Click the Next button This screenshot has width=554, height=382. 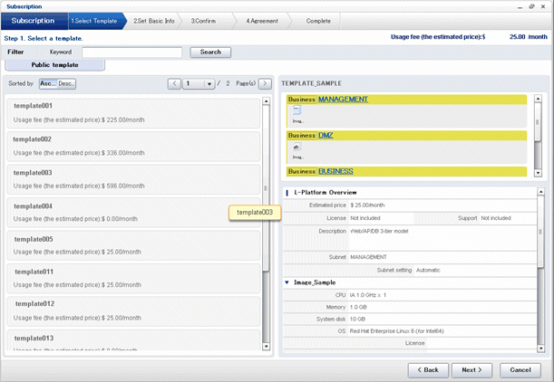click(x=471, y=370)
